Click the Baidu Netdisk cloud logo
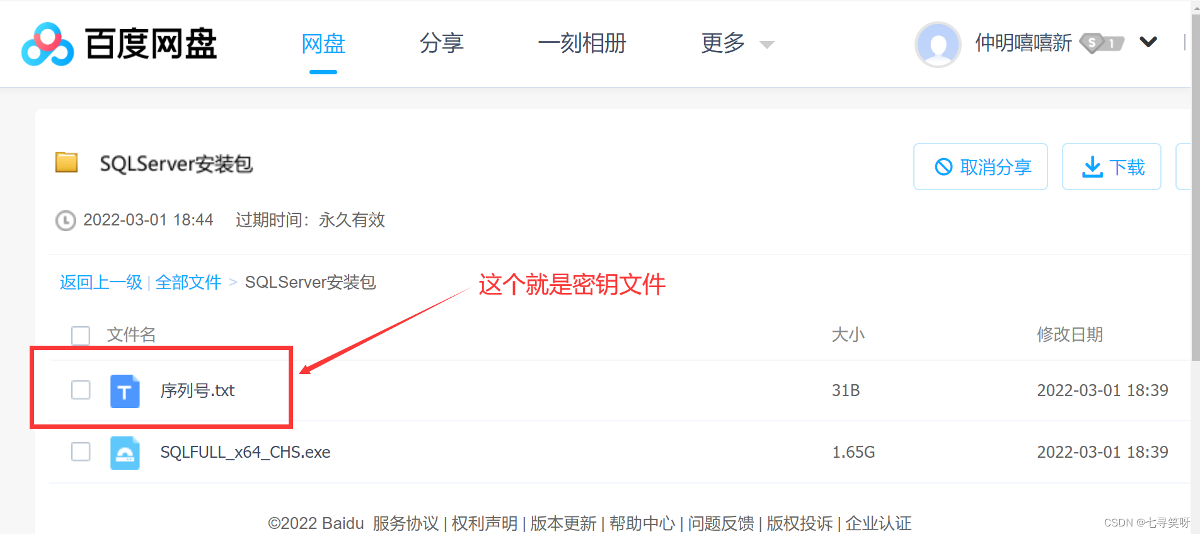The image size is (1200, 534). [47, 44]
